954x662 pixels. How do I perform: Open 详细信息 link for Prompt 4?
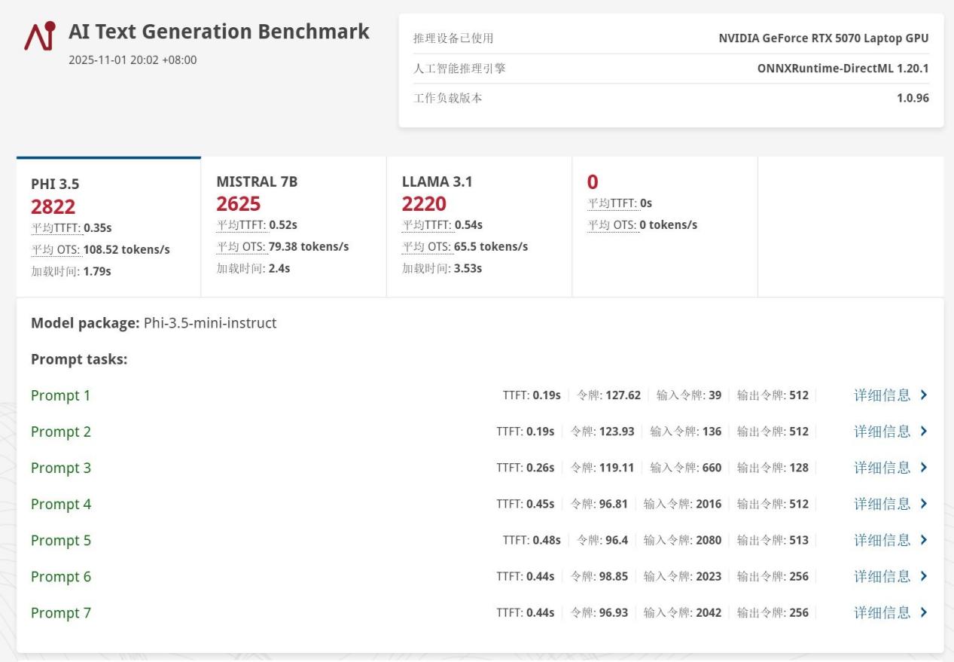pyautogui.click(x=882, y=504)
